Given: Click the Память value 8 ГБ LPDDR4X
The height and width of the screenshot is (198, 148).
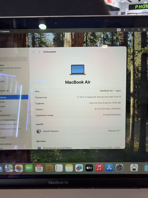Looking at the screenshot, I should click(108, 109).
